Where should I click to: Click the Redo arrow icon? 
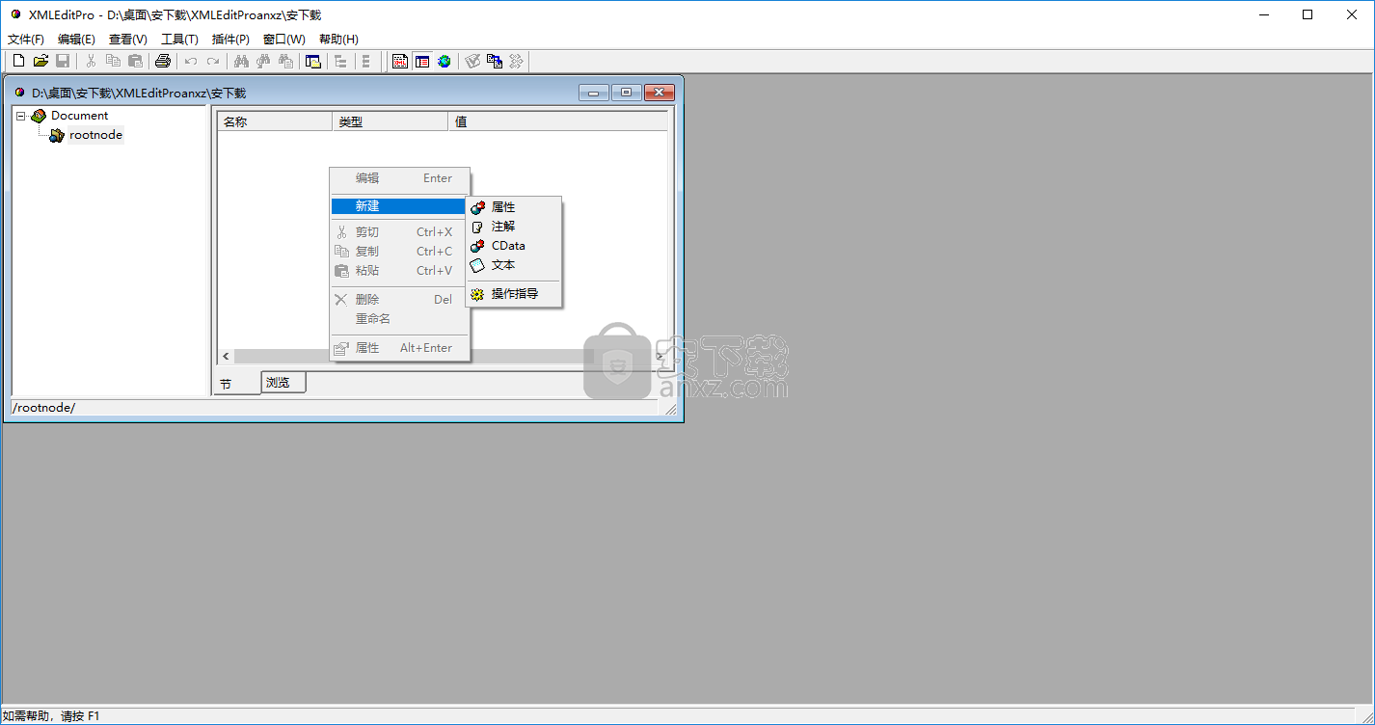pos(213,61)
